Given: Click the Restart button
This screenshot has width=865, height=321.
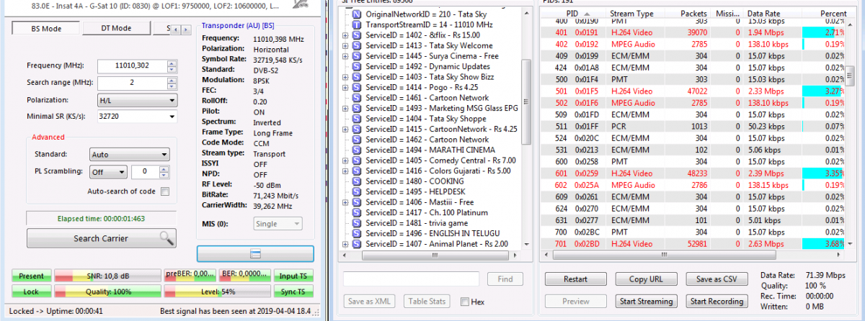Looking at the screenshot, I should click(575, 279).
